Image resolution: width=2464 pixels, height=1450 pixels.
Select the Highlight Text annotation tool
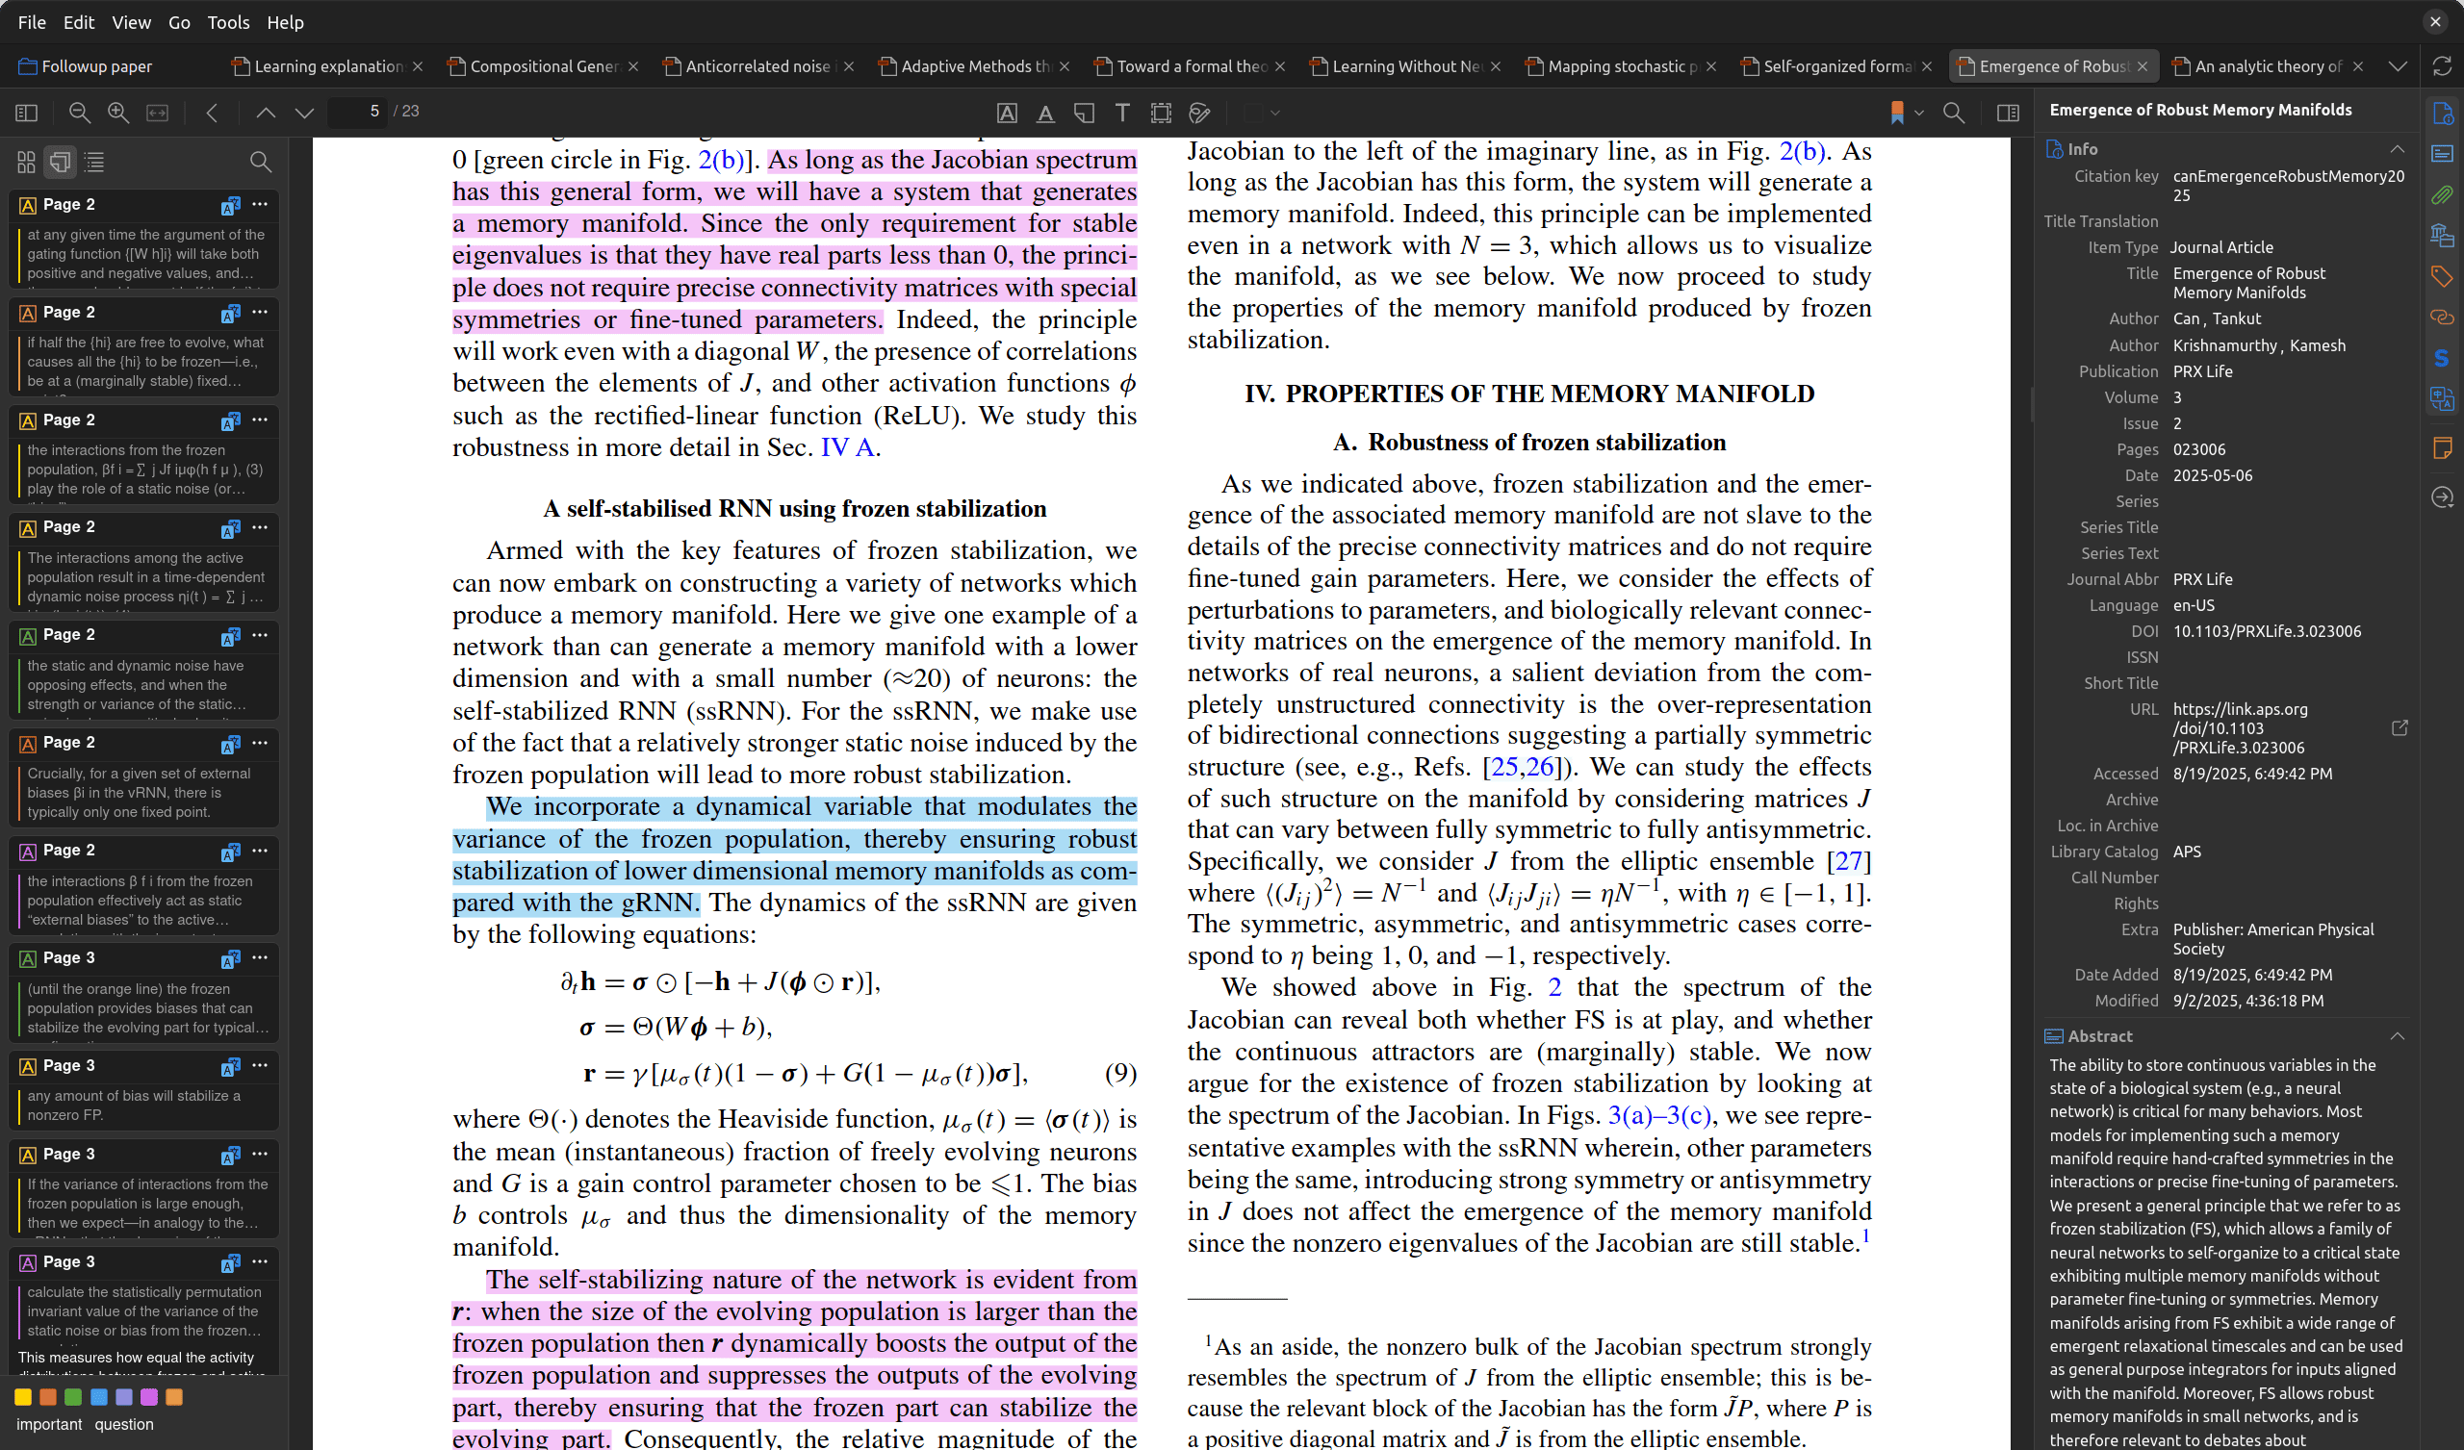(1006, 114)
